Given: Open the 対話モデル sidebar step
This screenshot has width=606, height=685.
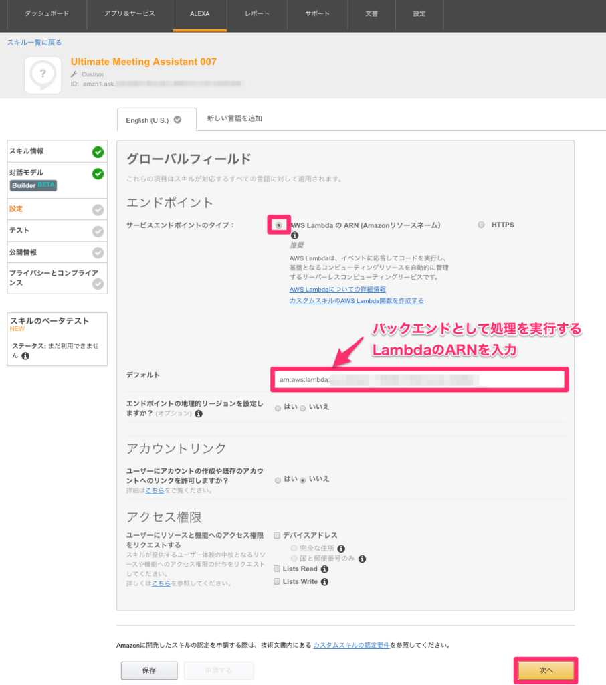Looking at the screenshot, I should click(x=58, y=180).
